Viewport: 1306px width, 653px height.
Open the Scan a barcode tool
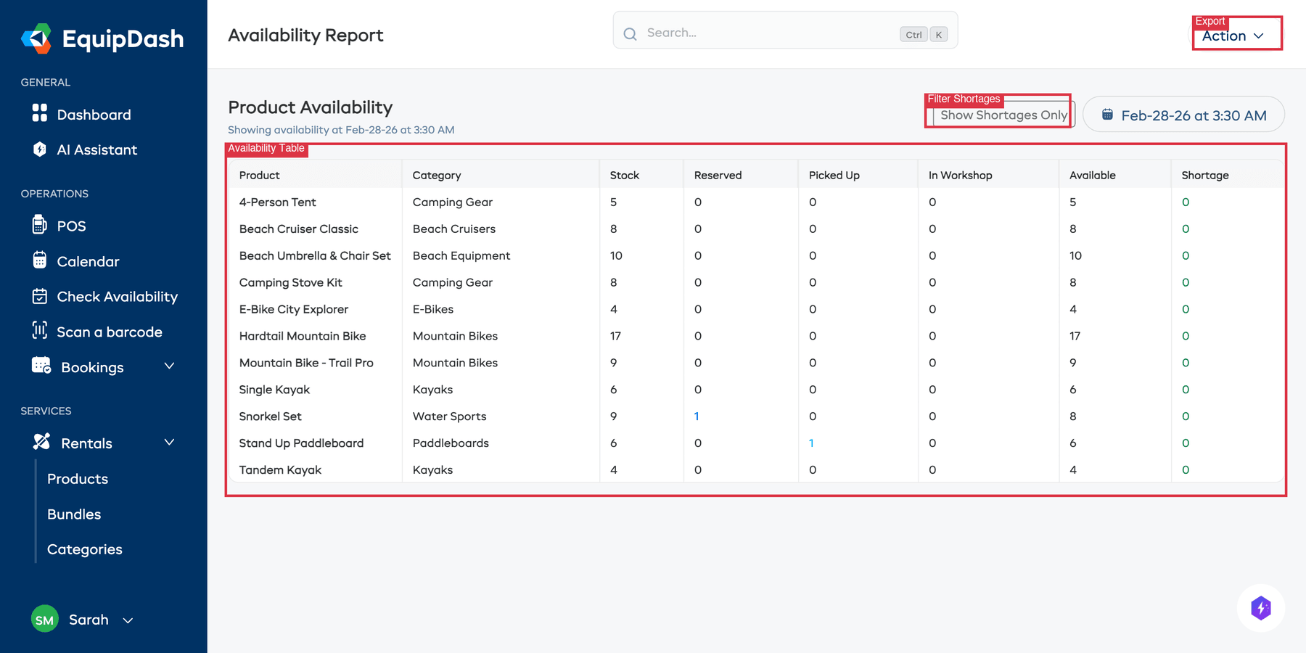[110, 332]
